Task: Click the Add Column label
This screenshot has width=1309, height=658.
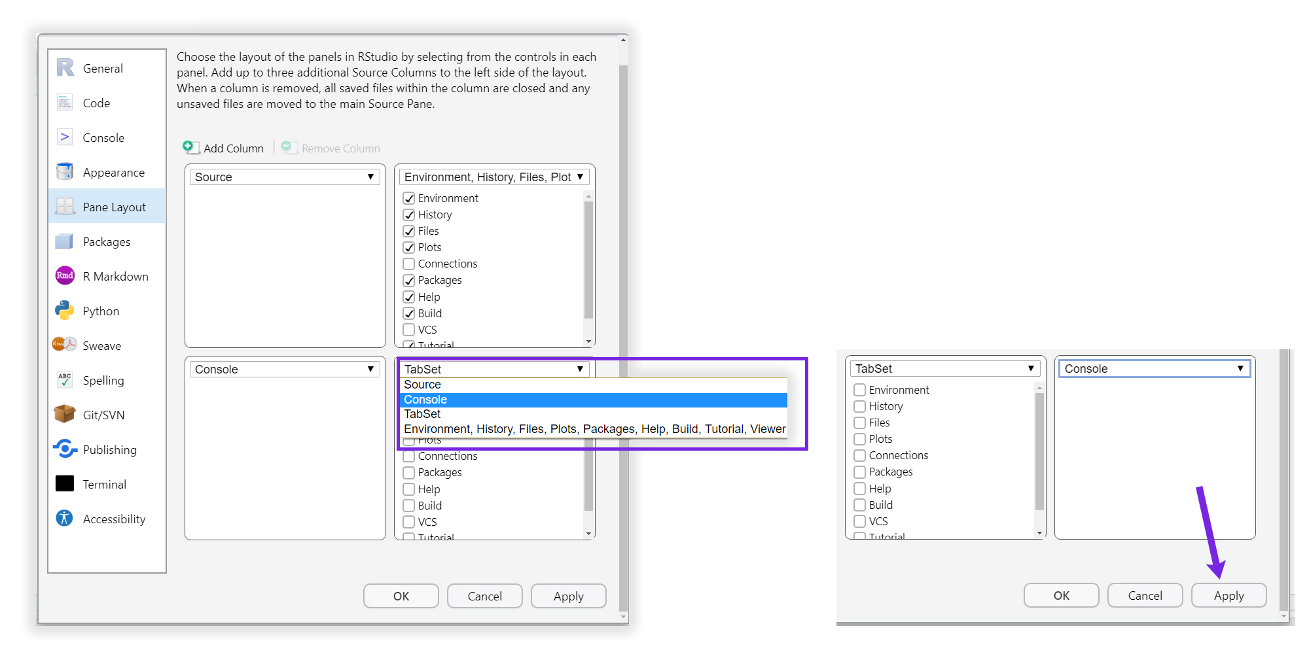Action: pyautogui.click(x=234, y=148)
